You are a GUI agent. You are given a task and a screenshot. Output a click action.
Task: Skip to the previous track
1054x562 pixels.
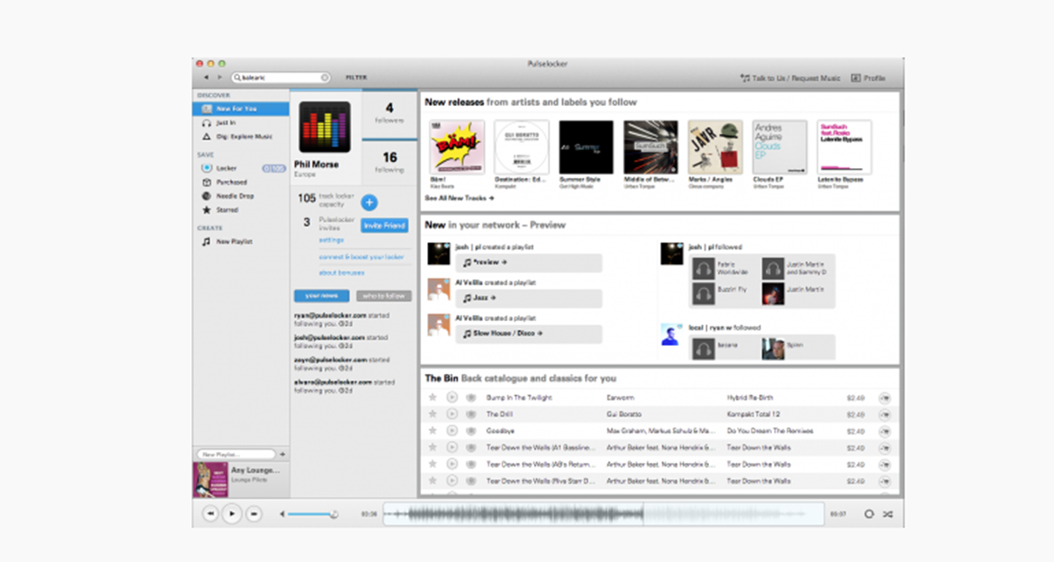coord(210,514)
